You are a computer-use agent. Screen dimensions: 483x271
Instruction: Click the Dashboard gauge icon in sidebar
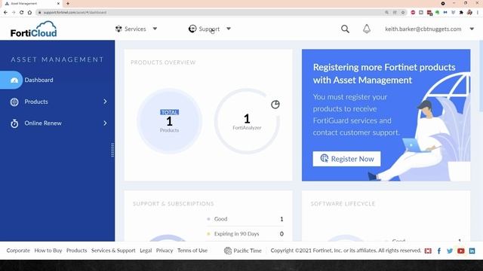click(x=14, y=81)
